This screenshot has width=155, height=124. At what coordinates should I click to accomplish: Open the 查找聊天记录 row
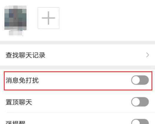click(x=77, y=55)
